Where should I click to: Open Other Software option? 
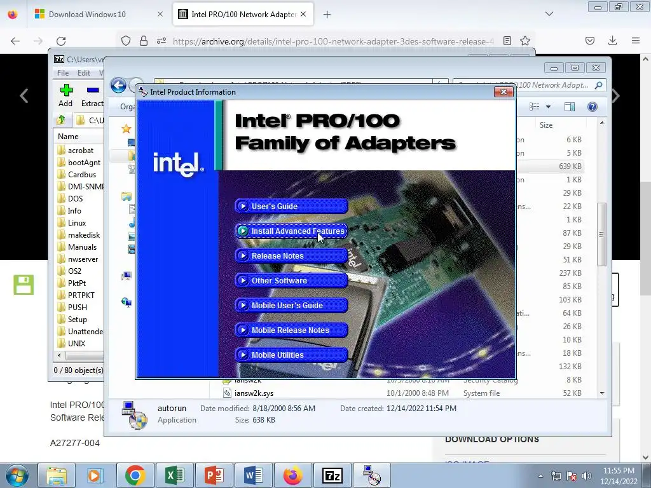click(291, 281)
